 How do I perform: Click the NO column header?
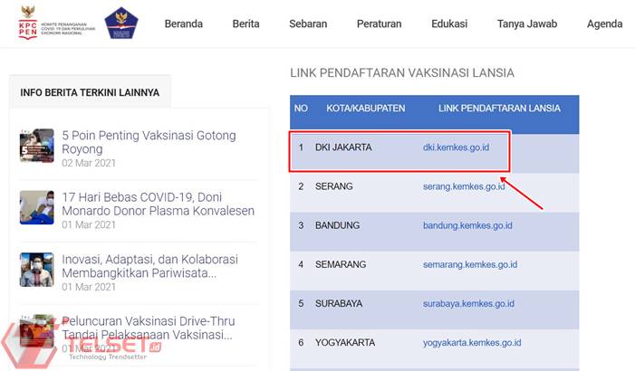pos(301,109)
